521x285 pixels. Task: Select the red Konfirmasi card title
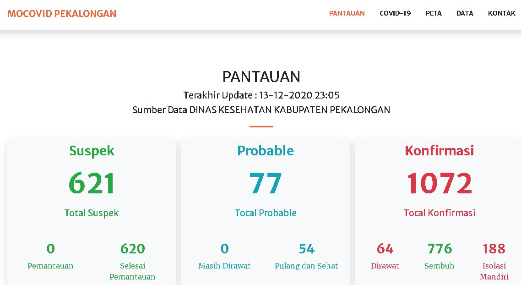click(439, 151)
